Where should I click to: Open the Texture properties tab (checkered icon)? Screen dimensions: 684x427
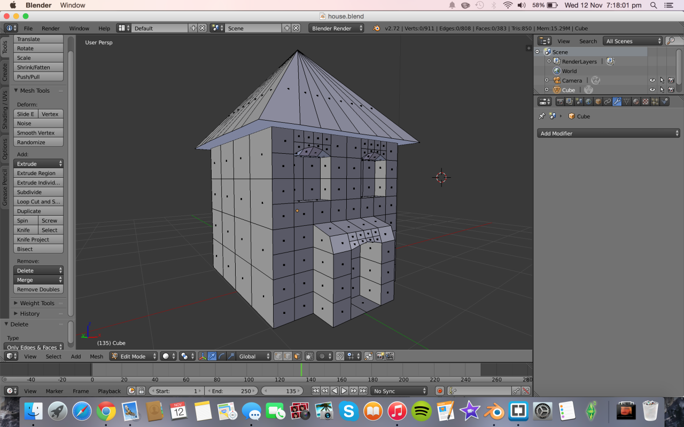[646, 101]
